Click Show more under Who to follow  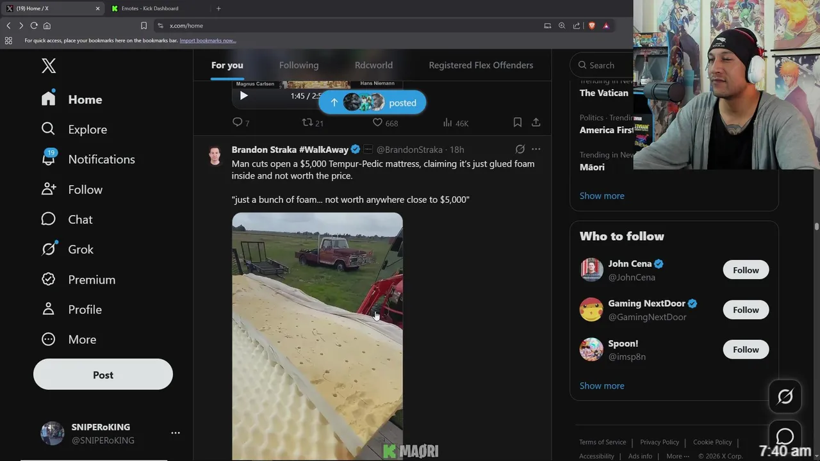point(602,385)
